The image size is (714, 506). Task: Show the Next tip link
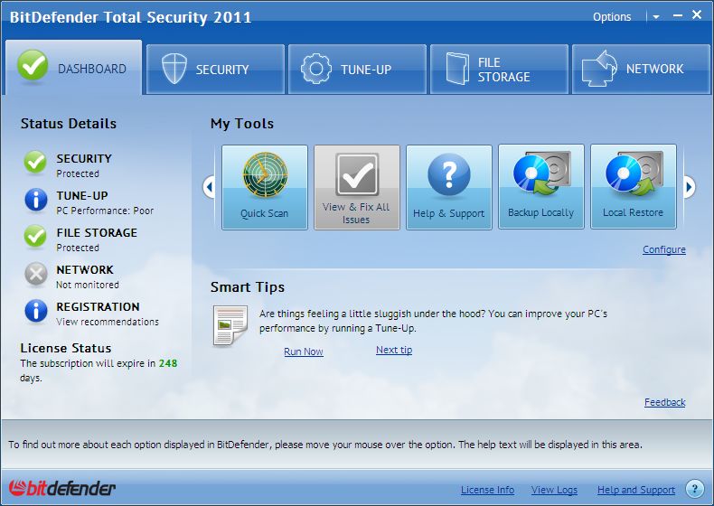(394, 350)
